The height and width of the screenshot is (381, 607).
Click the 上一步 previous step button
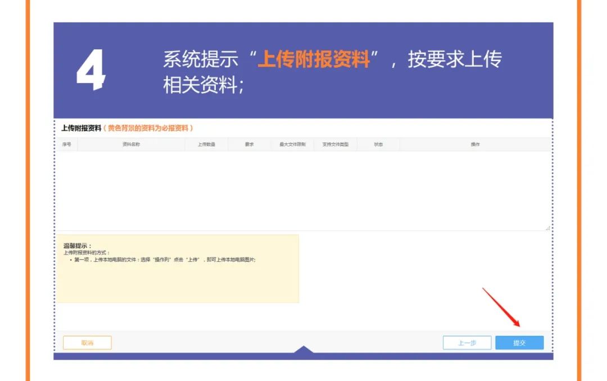coord(467,343)
